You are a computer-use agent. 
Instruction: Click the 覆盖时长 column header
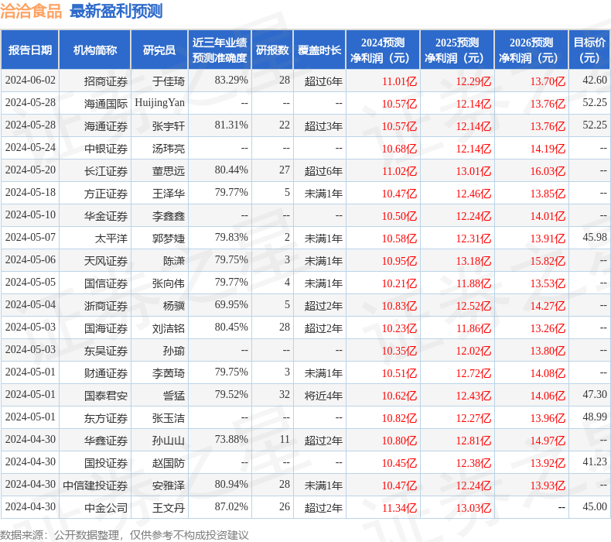[319, 50]
